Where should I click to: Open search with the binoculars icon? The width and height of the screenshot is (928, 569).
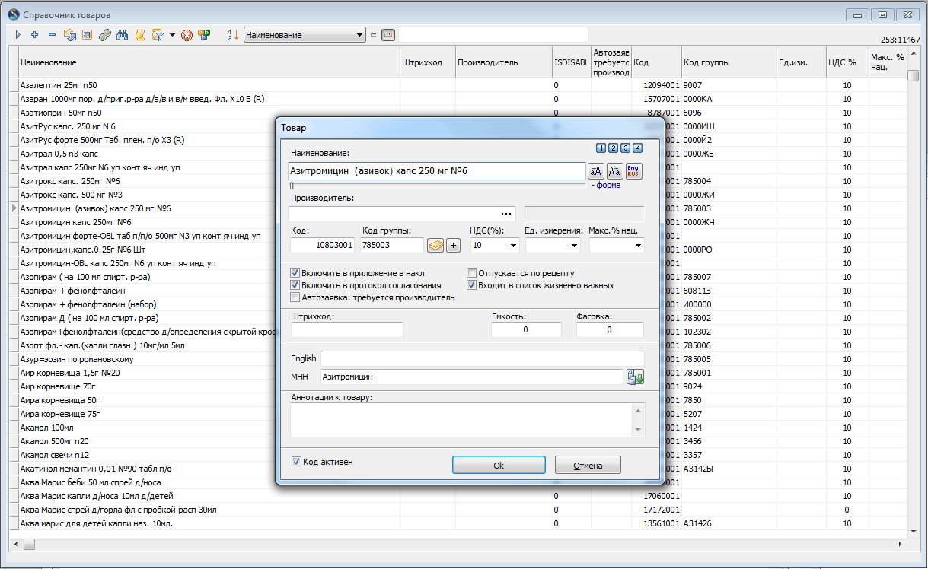tap(122, 35)
